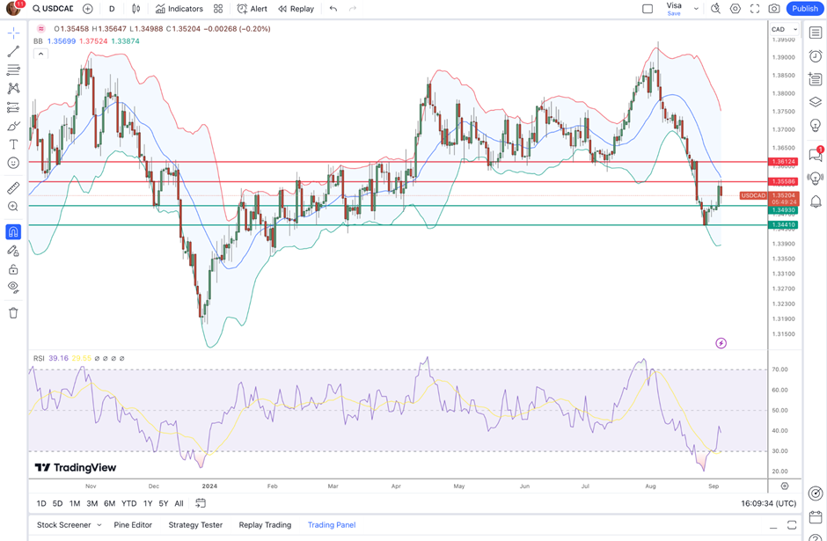Enter fullscreen mode

pyautogui.click(x=755, y=9)
